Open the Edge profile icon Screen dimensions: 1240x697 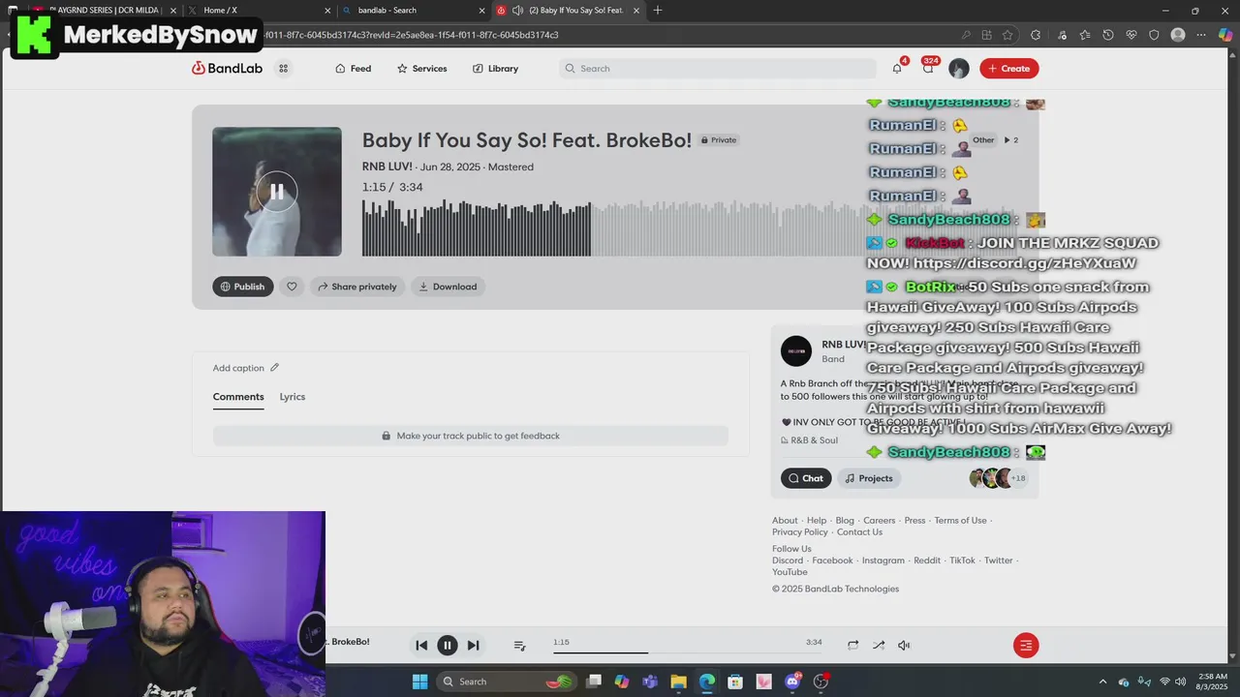pos(1178,35)
